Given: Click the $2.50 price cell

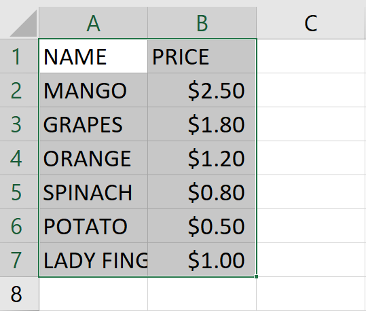Looking at the screenshot, I should pos(202,90).
